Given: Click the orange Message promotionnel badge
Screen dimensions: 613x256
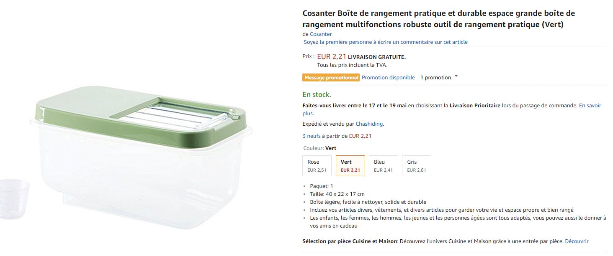Looking at the screenshot, I should [331, 78].
